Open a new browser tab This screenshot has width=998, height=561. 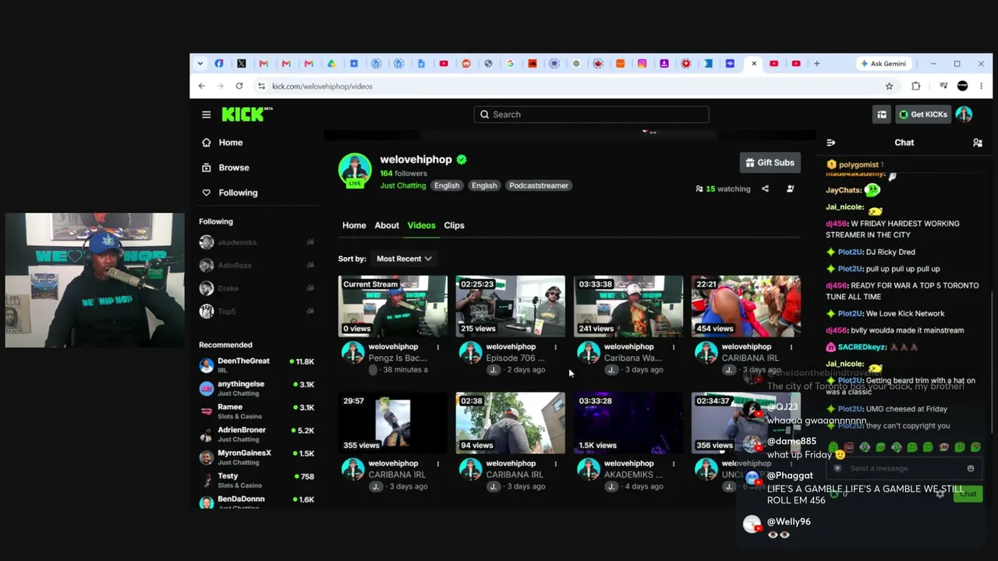[x=816, y=64]
